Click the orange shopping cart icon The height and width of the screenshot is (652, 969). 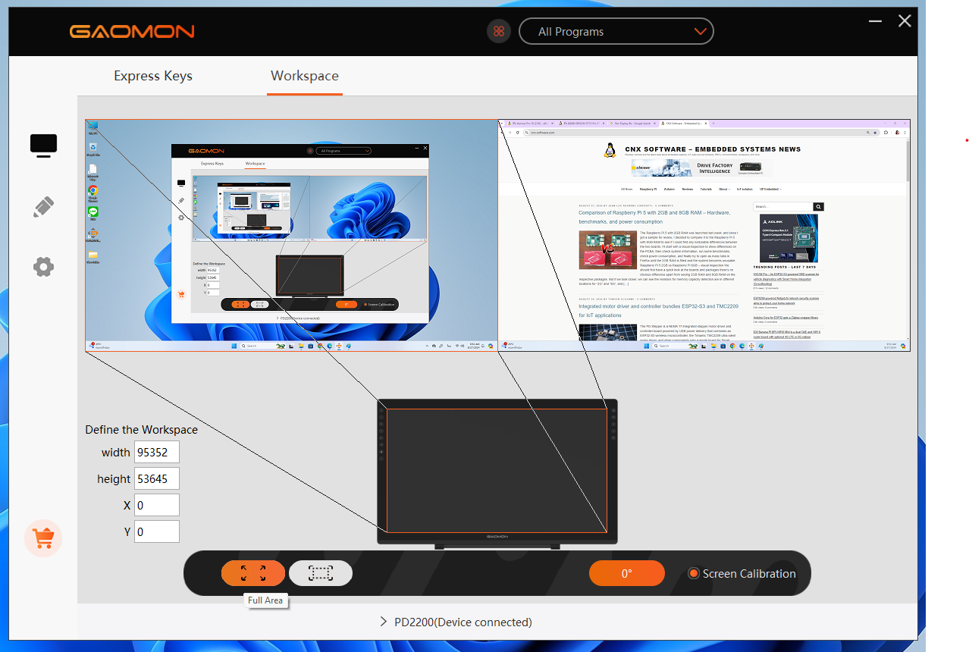click(43, 538)
